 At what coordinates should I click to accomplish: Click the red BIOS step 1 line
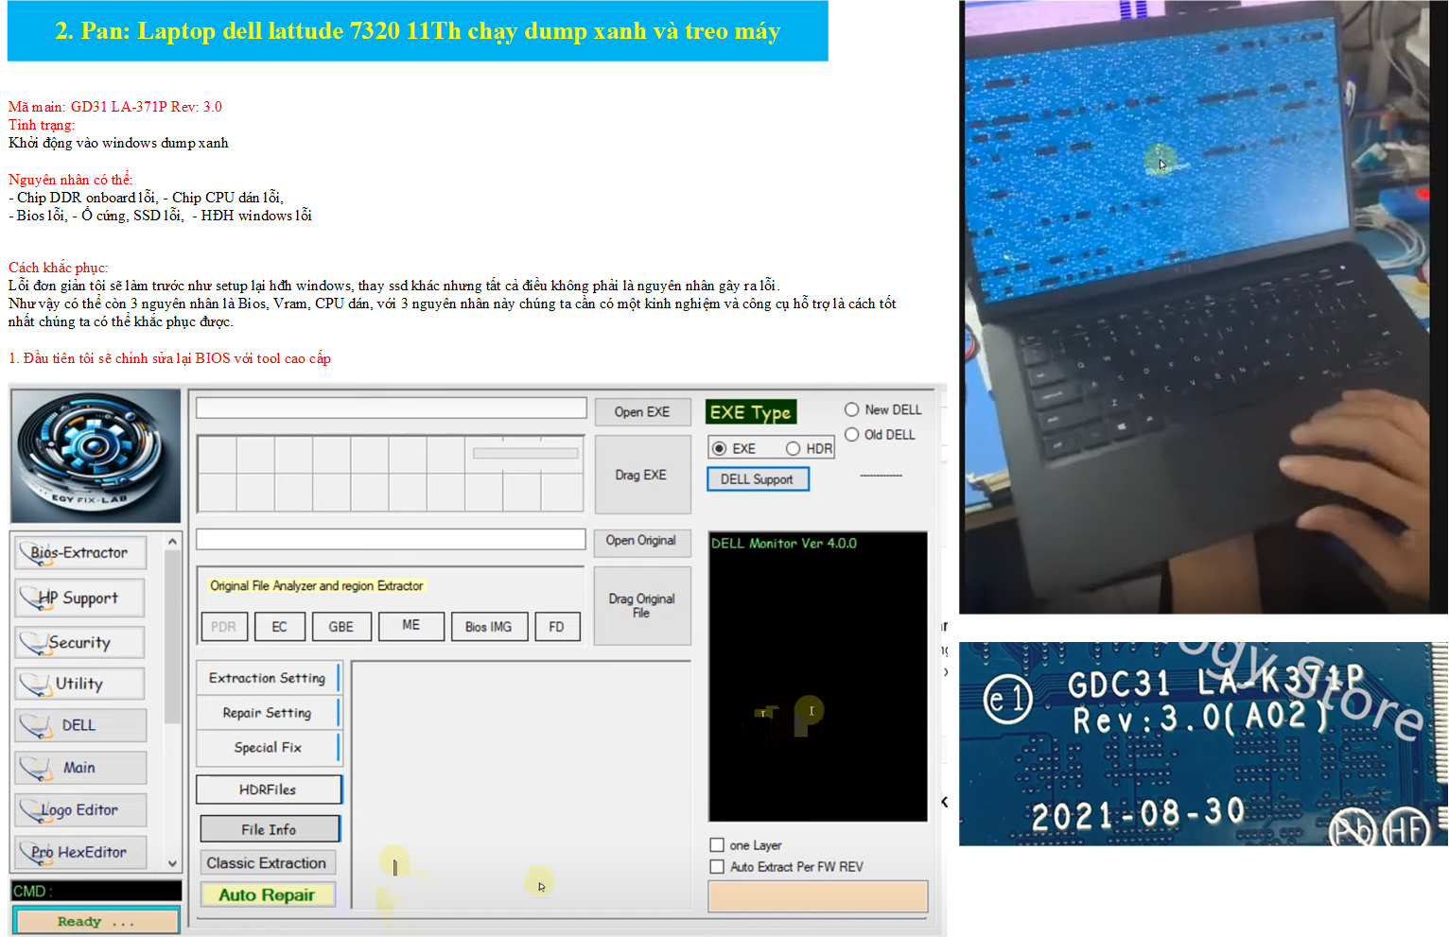tap(170, 358)
